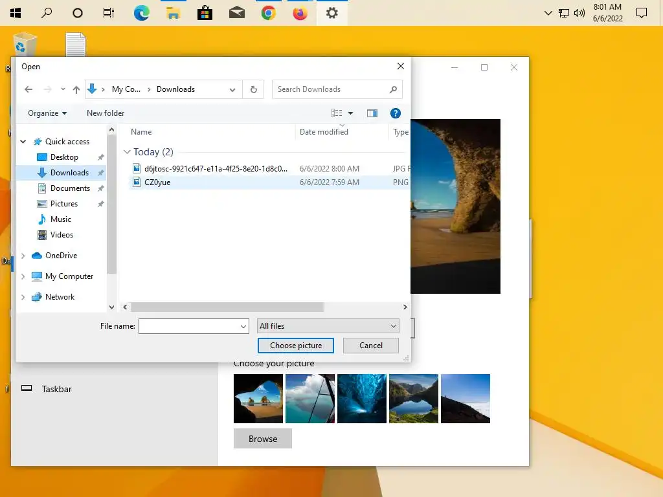
Task: Sort by the Name column header
Action: [x=141, y=132]
